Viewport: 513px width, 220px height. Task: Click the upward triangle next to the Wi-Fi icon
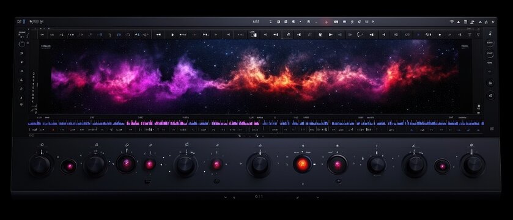tap(459, 22)
